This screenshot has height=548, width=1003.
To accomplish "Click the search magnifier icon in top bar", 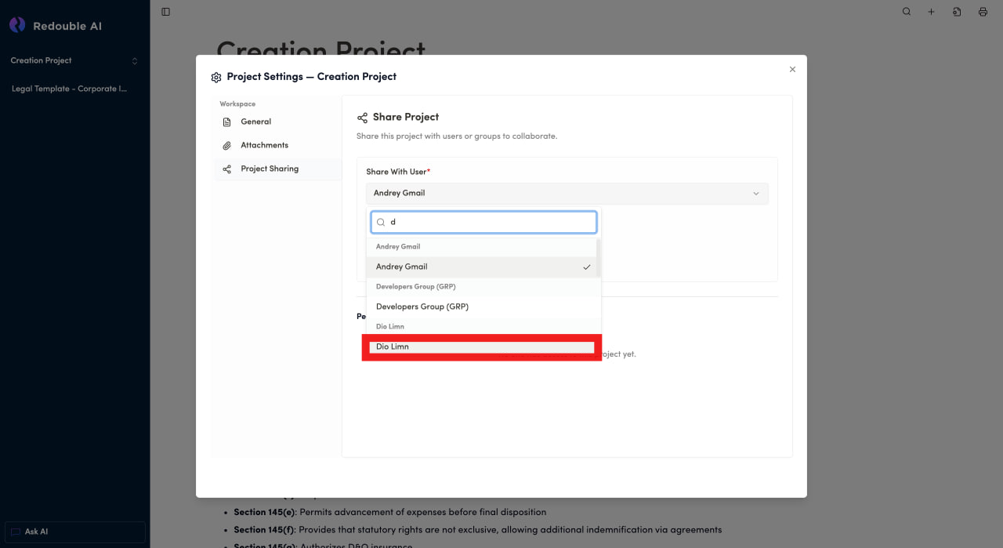I will coord(907,12).
